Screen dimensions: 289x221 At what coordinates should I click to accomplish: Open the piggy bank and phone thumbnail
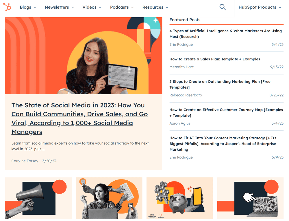coord(180,198)
